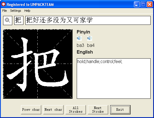This screenshot has height=118, width=154.
Task: Draw the Next Stroke
Action: 98,110
